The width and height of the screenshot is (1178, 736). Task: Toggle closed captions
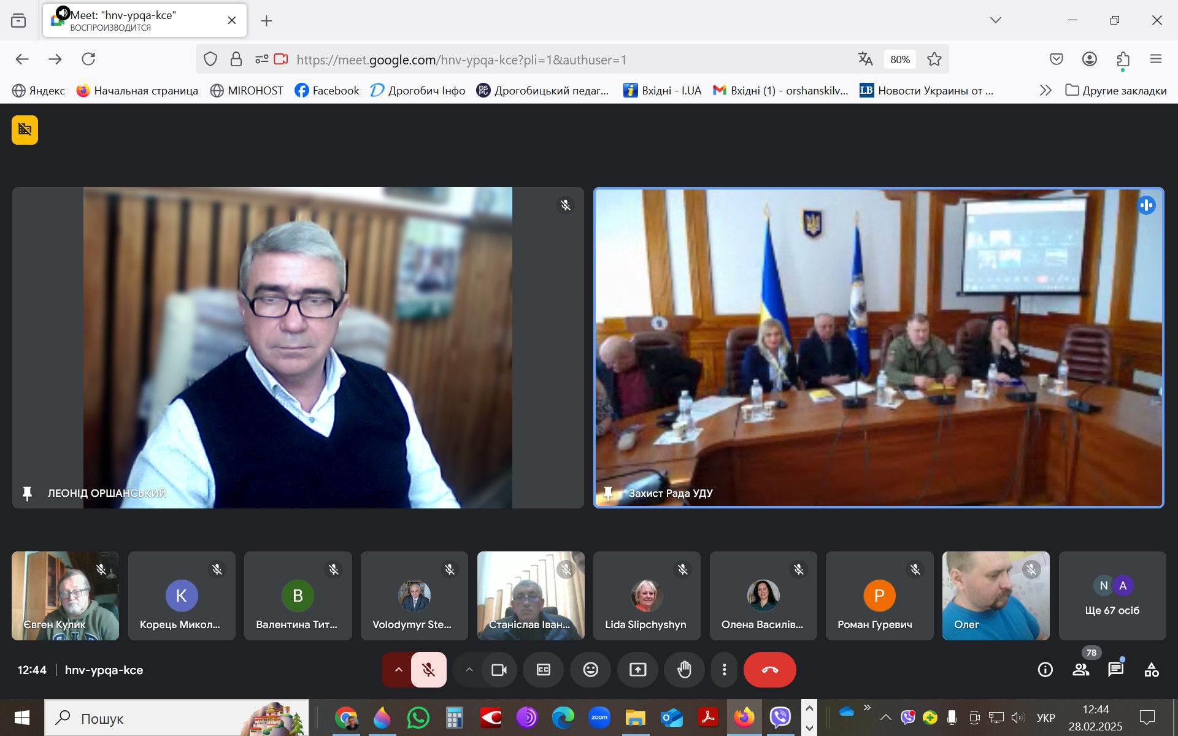click(x=544, y=670)
